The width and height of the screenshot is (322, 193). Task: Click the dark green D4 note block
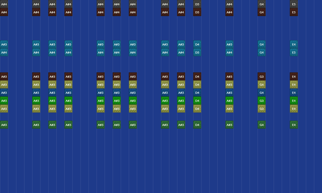coord(197,125)
